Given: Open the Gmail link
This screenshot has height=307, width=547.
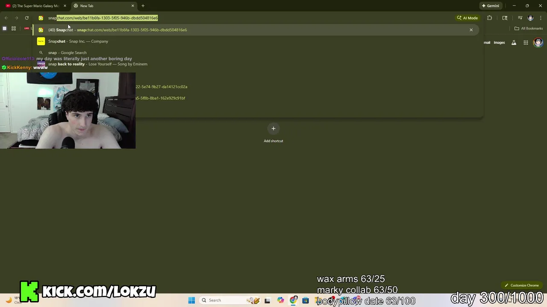Looking at the screenshot, I should tap(487, 43).
